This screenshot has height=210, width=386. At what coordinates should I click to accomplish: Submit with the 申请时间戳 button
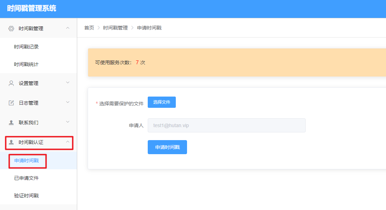click(167, 147)
